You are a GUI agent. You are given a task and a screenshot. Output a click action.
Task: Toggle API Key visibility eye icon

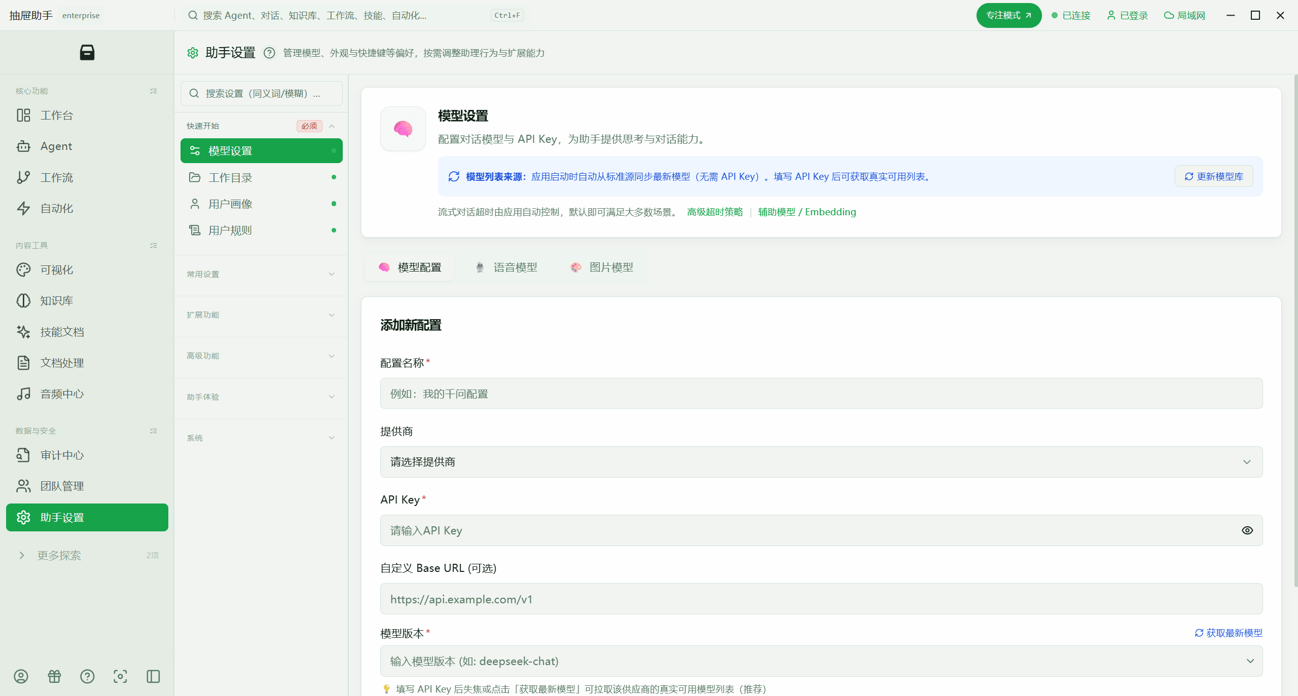tap(1247, 530)
